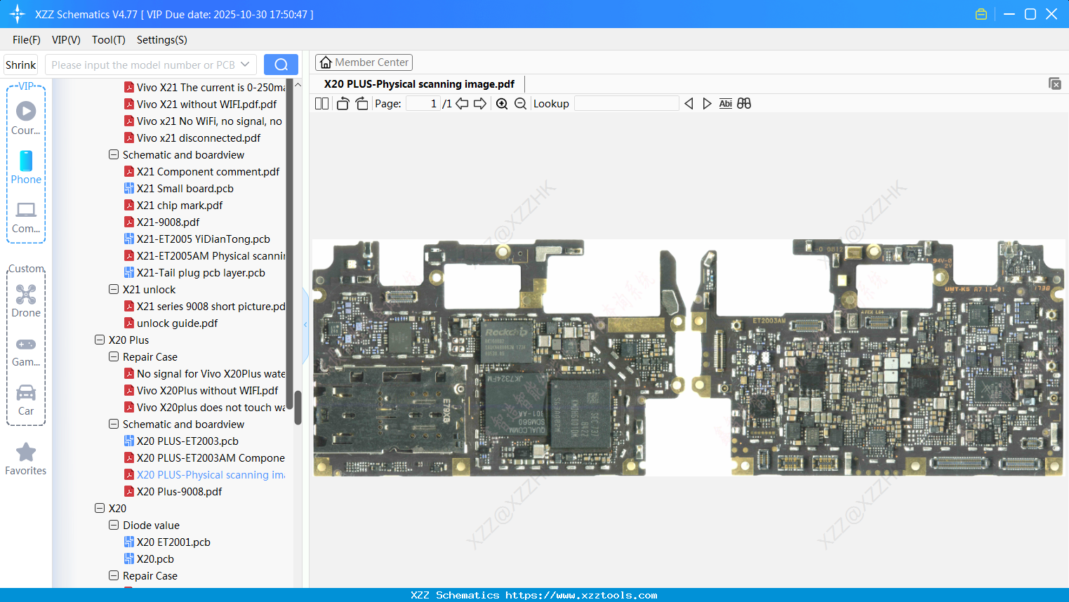
Task: Open X20 Plus-9008.pdf
Action: point(180,491)
